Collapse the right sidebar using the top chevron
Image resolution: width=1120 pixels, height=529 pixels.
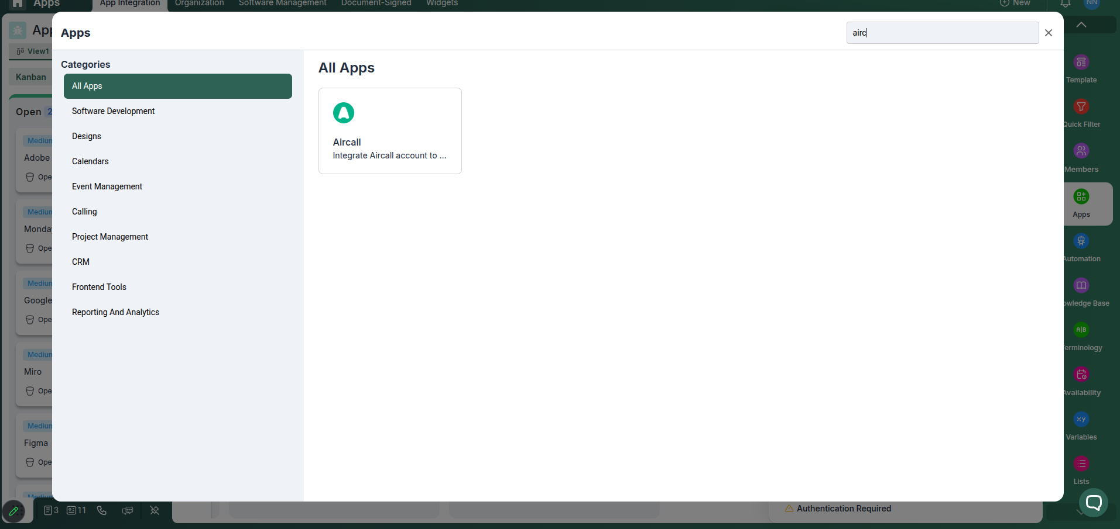(1081, 25)
